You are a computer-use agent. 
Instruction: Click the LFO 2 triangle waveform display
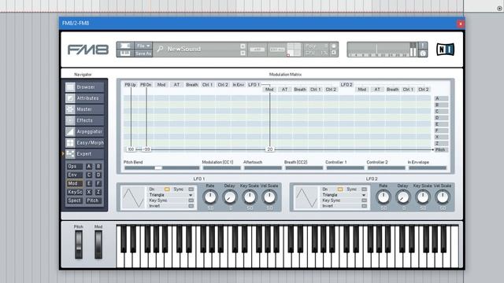pyautogui.click(x=306, y=197)
